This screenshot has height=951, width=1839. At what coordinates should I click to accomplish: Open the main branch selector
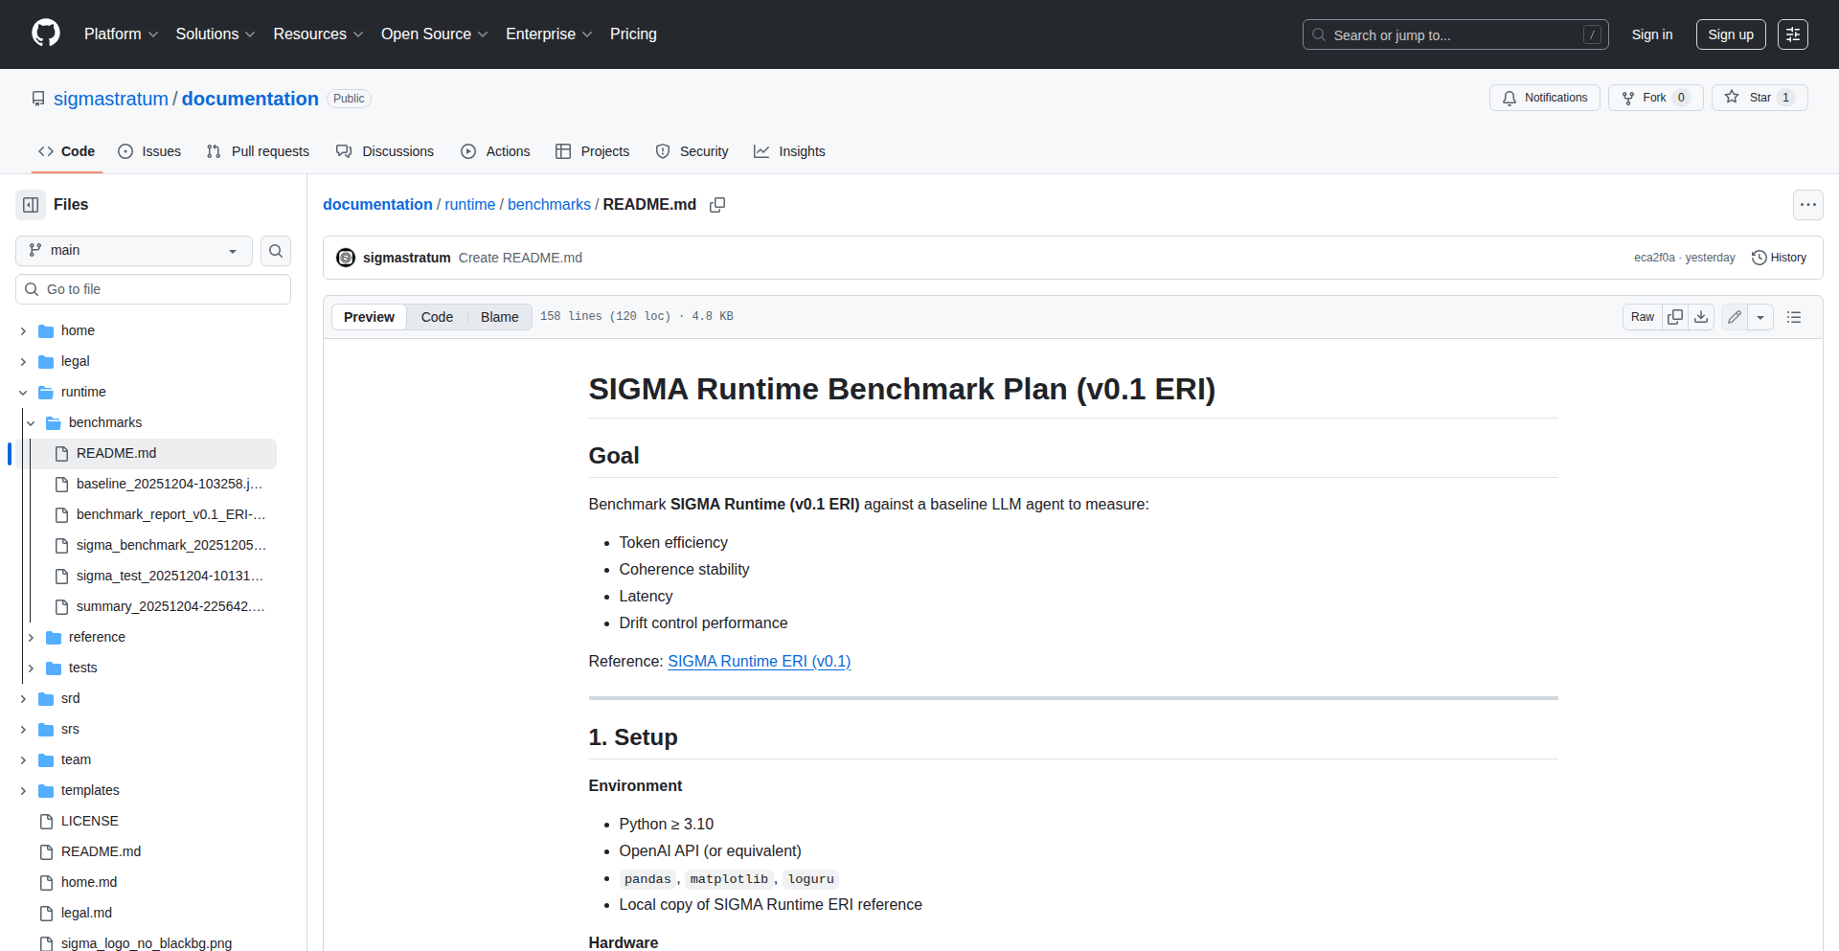pyautogui.click(x=132, y=250)
